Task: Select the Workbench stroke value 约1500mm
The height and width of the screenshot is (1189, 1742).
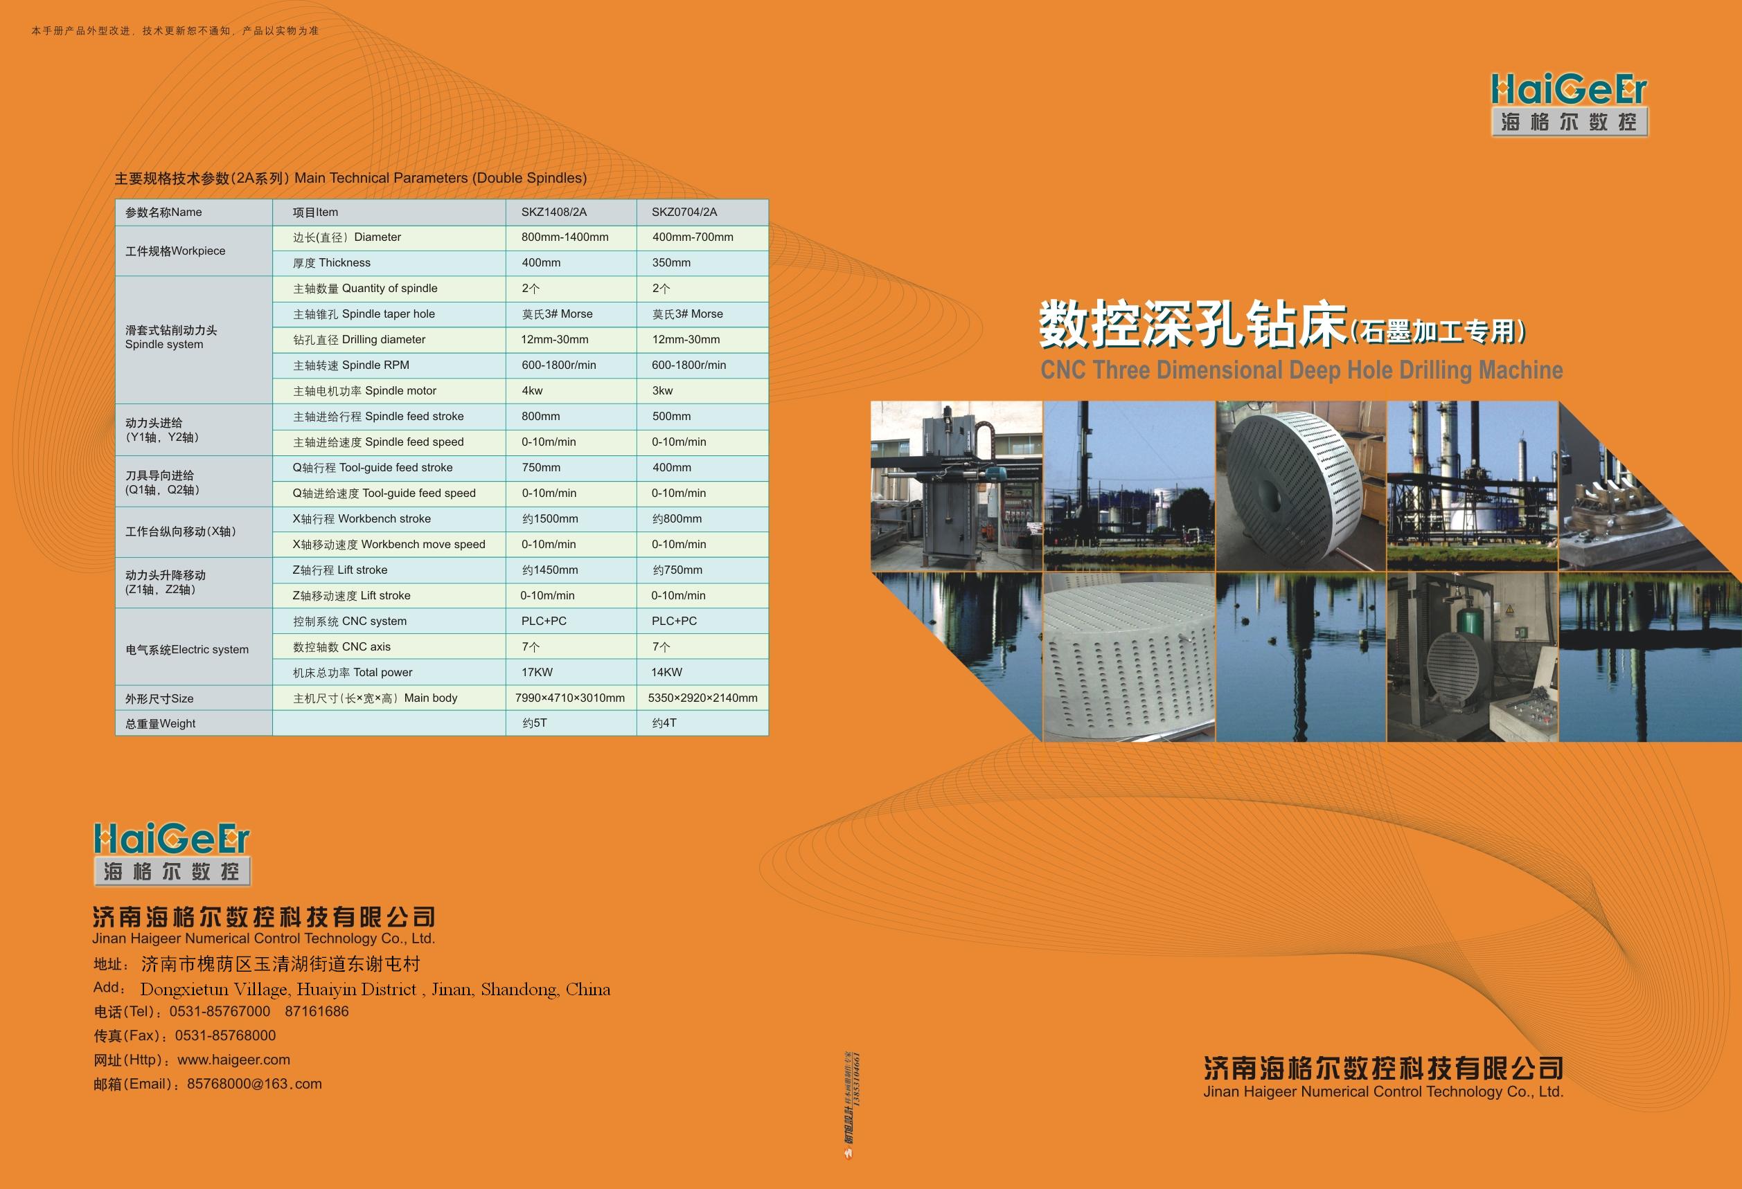Action: coord(550,518)
